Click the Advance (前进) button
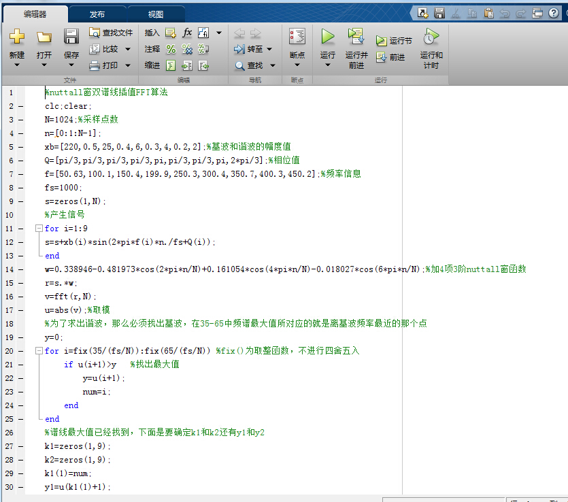Viewport: 568px width, 502px height. tap(391, 57)
